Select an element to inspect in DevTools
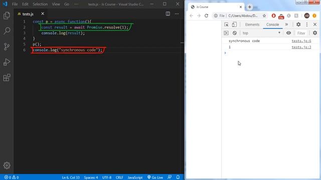The height and width of the screenshot is (180, 321). (x=226, y=24)
